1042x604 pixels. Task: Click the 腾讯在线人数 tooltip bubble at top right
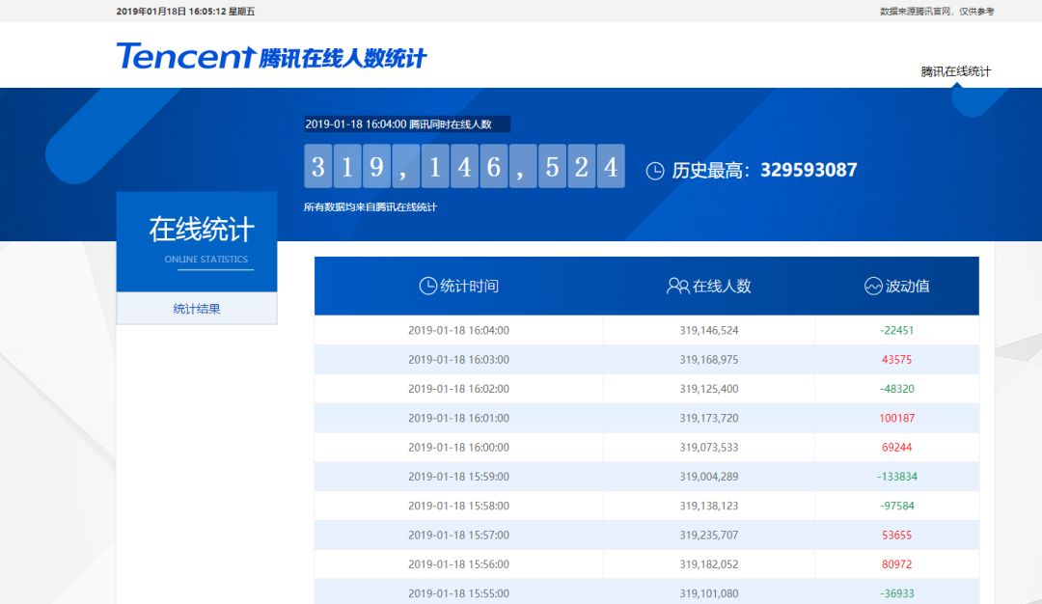click(957, 70)
